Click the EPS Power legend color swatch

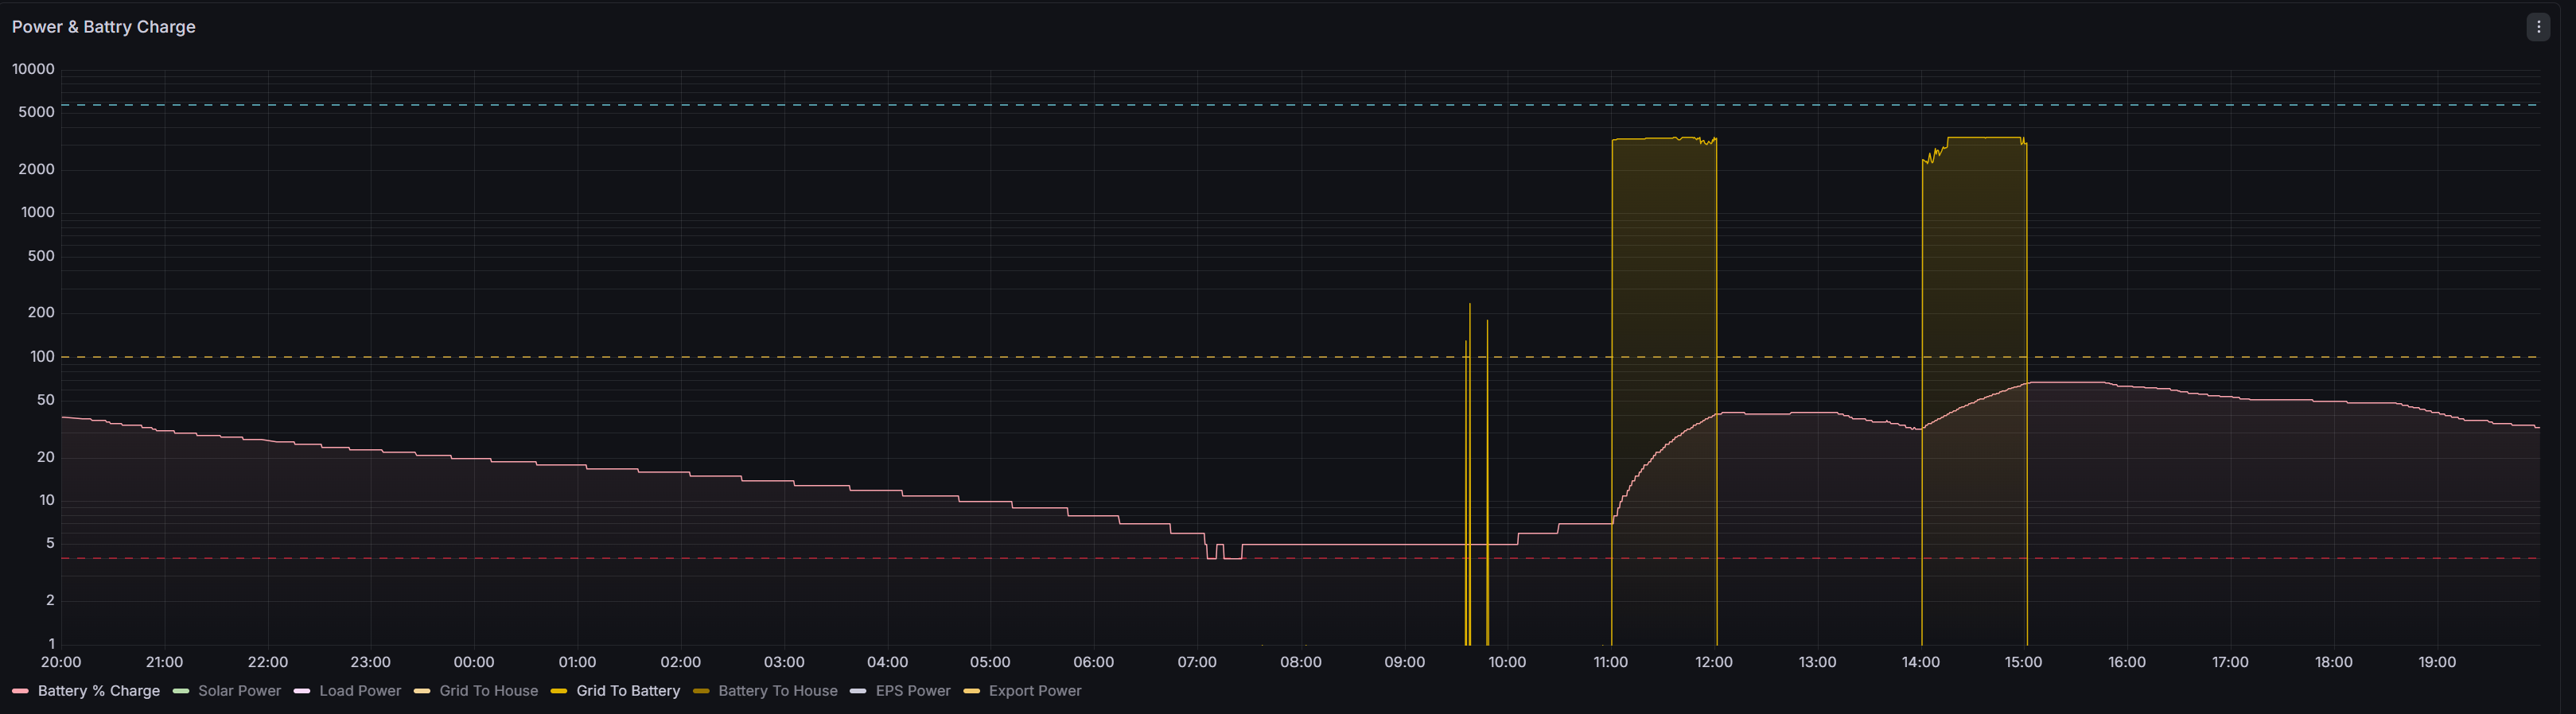(858, 691)
